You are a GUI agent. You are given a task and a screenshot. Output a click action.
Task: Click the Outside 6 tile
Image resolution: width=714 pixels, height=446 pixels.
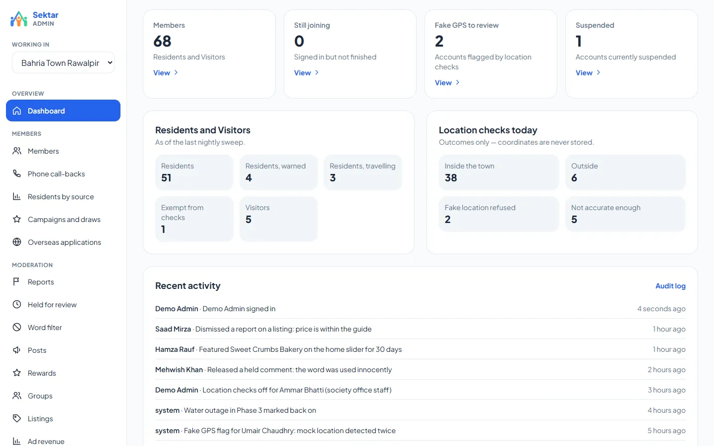pos(625,172)
